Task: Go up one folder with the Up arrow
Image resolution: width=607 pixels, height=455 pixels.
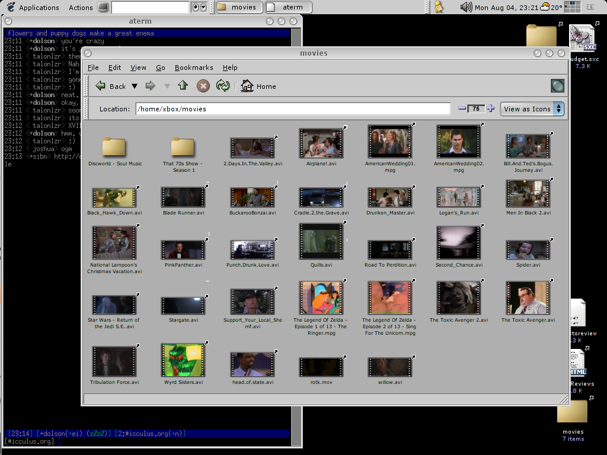Action: 183,85
